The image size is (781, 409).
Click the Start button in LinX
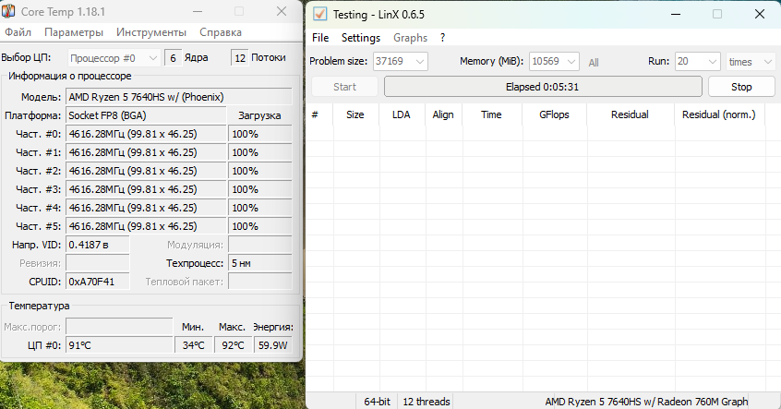point(344,87)
